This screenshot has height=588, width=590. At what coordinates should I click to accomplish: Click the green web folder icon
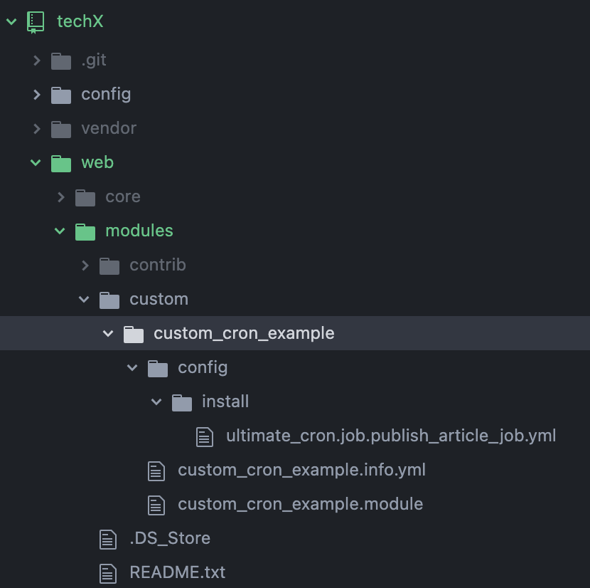pos(61,163)
